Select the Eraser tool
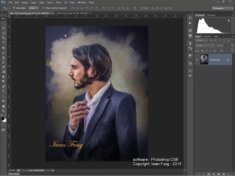The width and height of the screenshot is (235, 176). pyautogui.click(x=3, y=67)
